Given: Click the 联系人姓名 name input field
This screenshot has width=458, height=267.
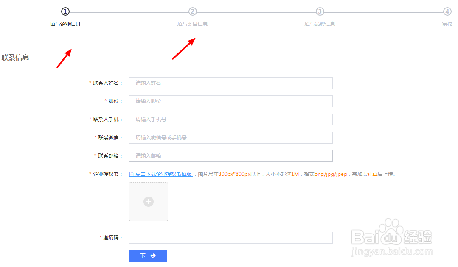Looking at the screenshot, I should (230, 83).
